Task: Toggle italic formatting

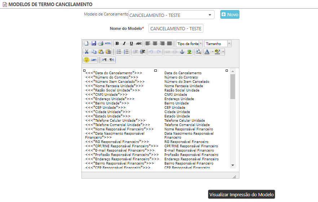Action: tap(124, 43)
